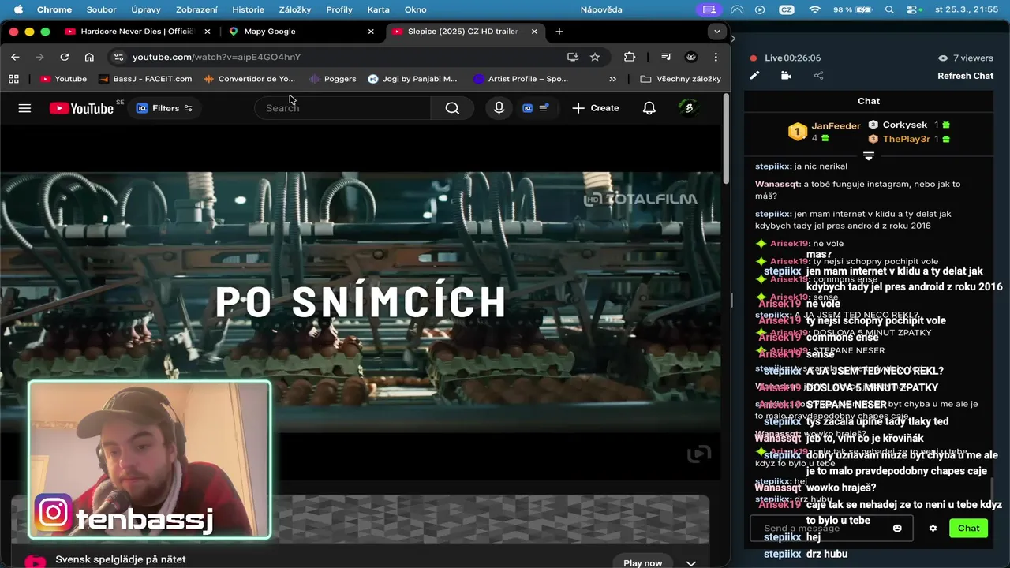
Task: Go back in Chrome
Action: (15, 57)
